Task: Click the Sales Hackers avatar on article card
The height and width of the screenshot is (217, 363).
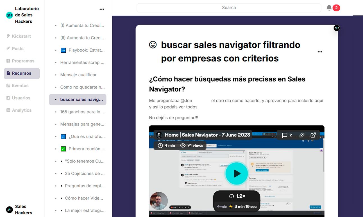Action: [337, 28]
